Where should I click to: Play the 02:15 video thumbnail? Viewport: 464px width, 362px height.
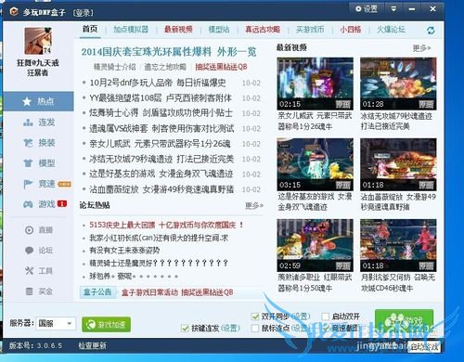(315, 84)
